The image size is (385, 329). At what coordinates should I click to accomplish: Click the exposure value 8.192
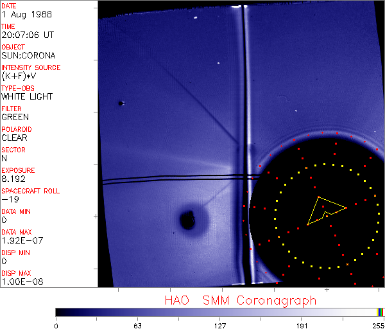(x=13, y=179)
